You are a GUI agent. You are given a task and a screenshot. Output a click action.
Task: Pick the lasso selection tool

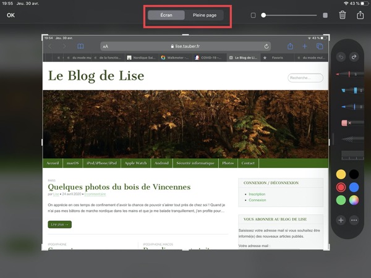pyautogui.click(x=348, y=139)
